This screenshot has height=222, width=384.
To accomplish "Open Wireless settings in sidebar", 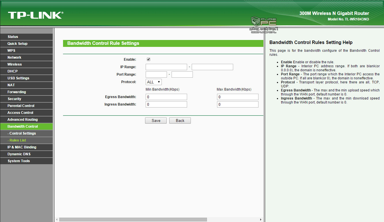I will (26, 64).
